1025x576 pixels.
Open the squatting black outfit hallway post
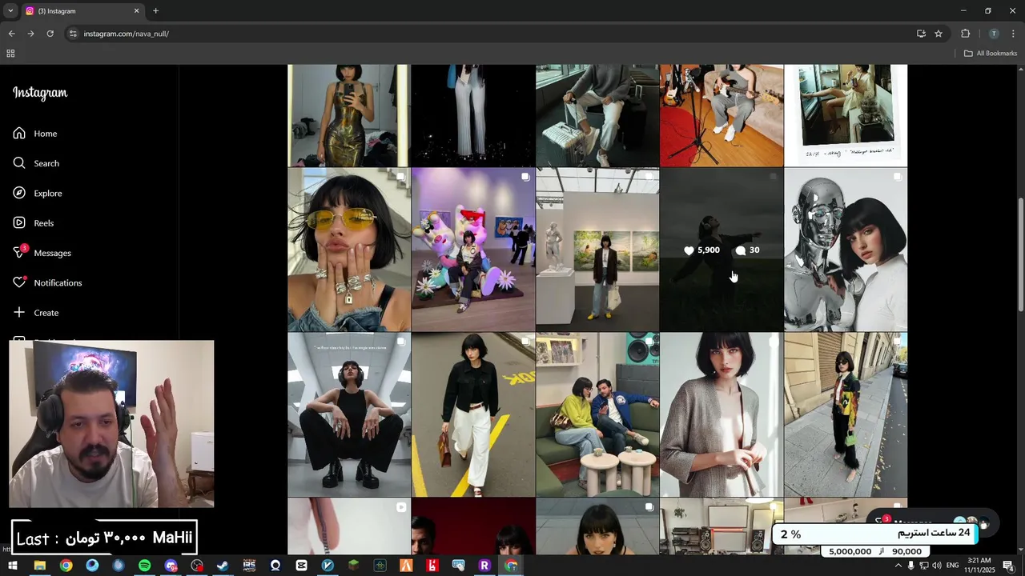tap(349, 414)
